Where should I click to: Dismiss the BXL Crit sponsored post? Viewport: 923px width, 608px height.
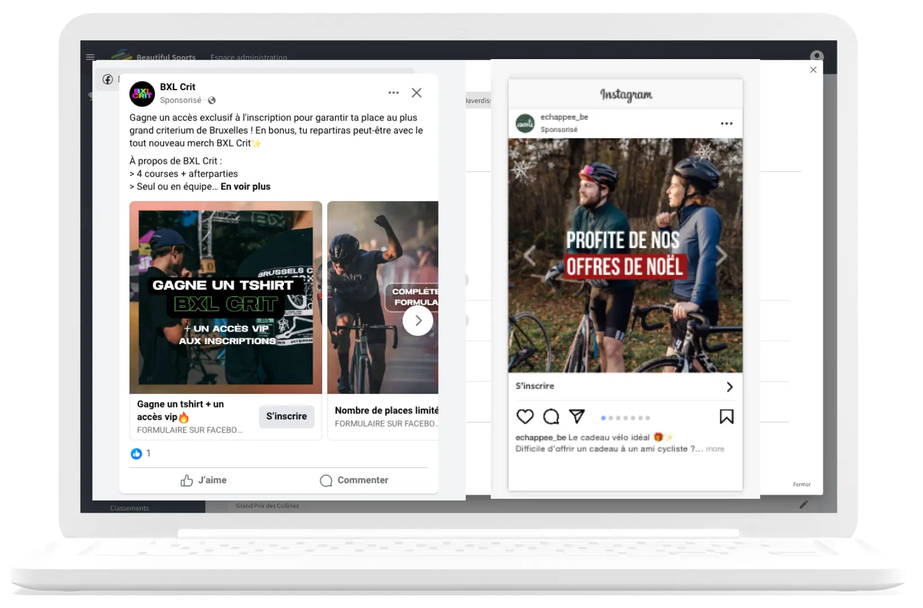tap(417, 93)
